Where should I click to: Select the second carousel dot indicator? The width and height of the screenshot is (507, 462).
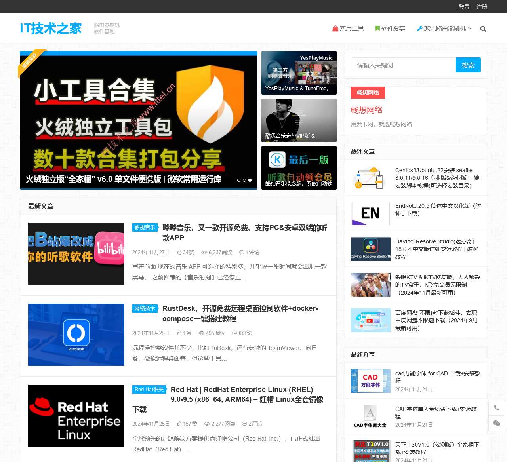coord(244,180)
